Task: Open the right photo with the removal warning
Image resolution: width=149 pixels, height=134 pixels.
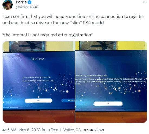Action: coord(111,82)
